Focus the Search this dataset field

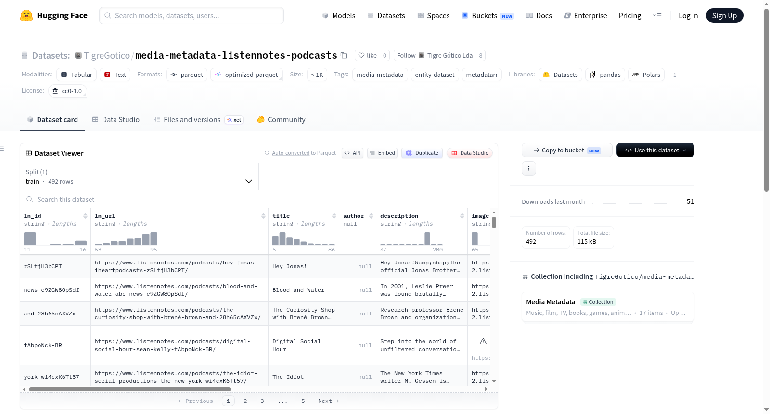click(x=259, y=199)
